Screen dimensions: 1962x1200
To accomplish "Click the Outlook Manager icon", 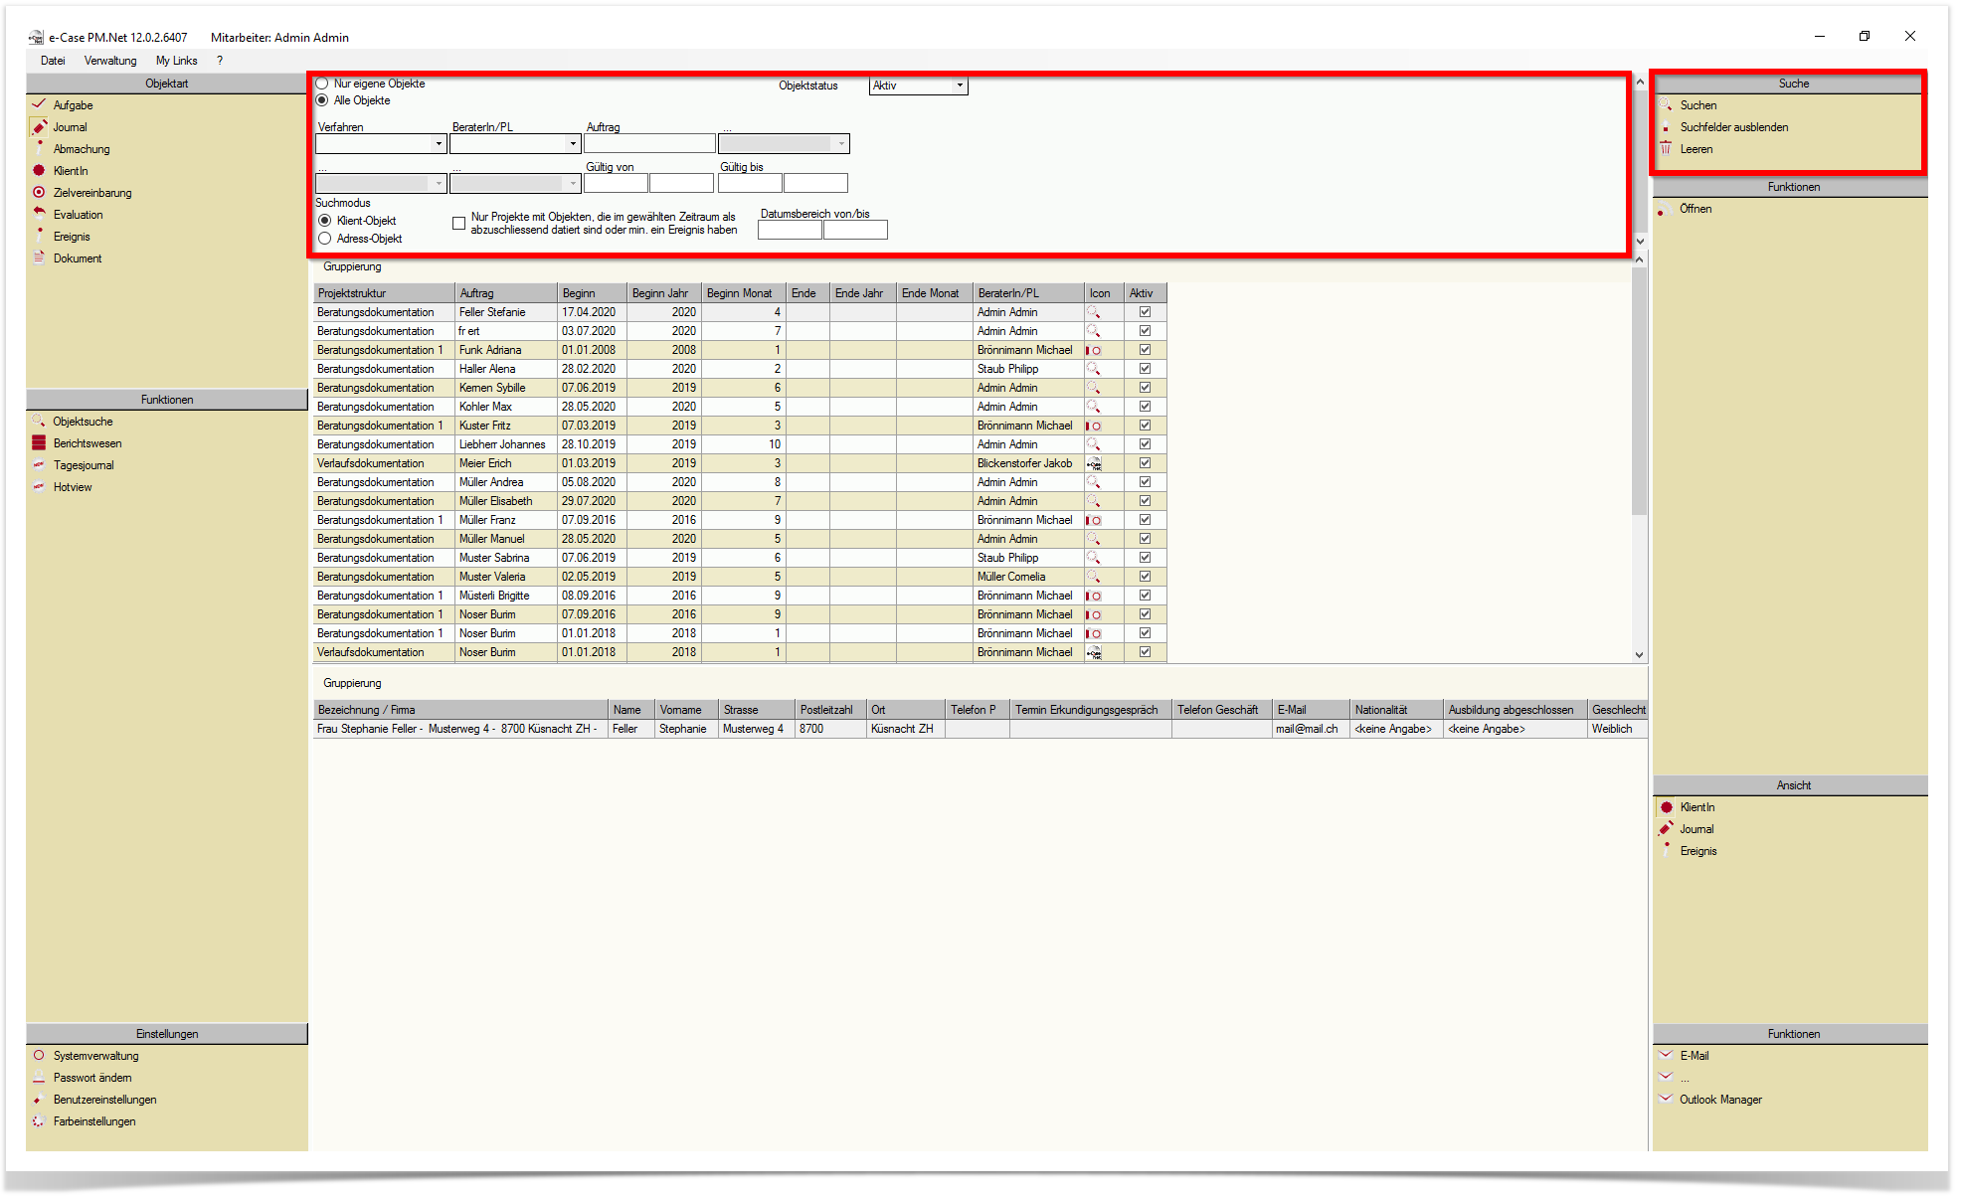I will pyautogui.click(x=1666, y=1099).
